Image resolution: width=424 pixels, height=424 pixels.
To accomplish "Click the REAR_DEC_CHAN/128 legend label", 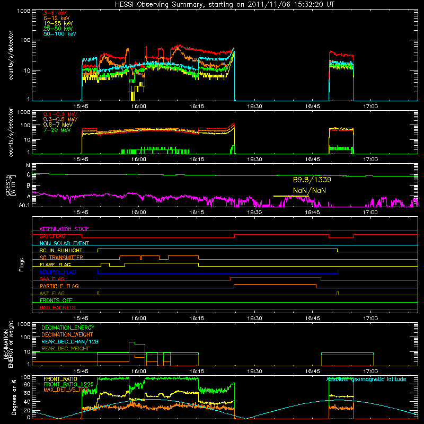I will coord(70,342).
